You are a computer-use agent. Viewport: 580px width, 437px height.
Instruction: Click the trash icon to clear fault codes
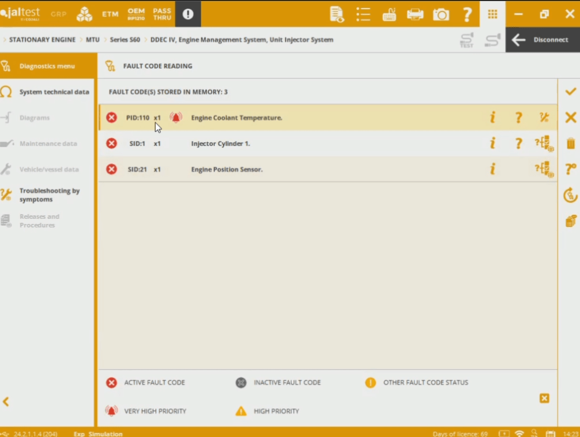pos(570,143)
